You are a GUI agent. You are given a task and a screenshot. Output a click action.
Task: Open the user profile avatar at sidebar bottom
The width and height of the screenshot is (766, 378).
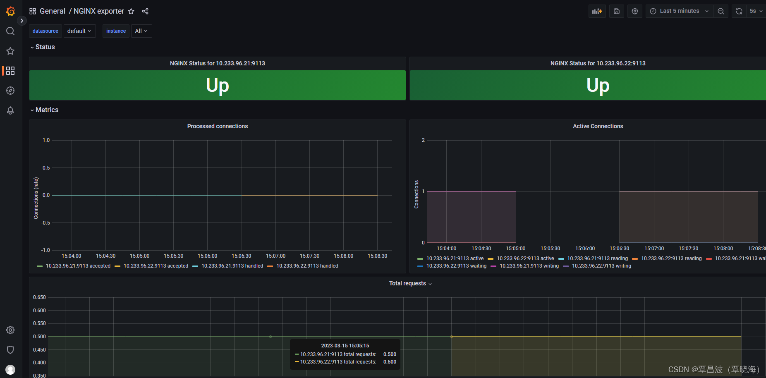[10, 369]
